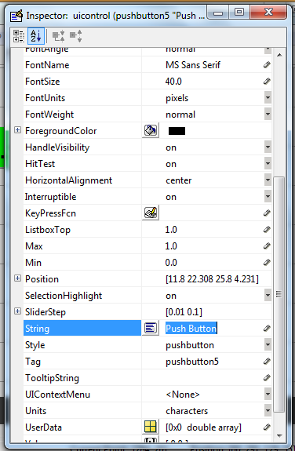Open UserData array editor grid icon

(151, 427)
